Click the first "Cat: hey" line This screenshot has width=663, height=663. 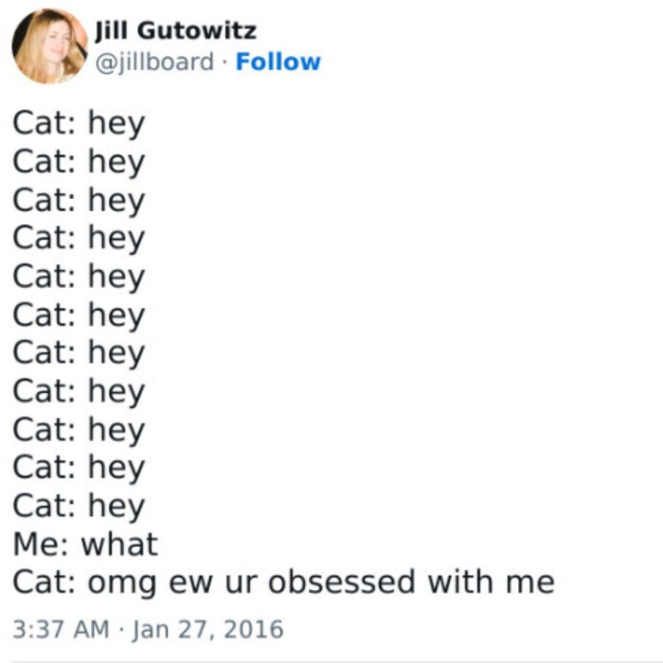pyautogui.click(x=79, y=123)
